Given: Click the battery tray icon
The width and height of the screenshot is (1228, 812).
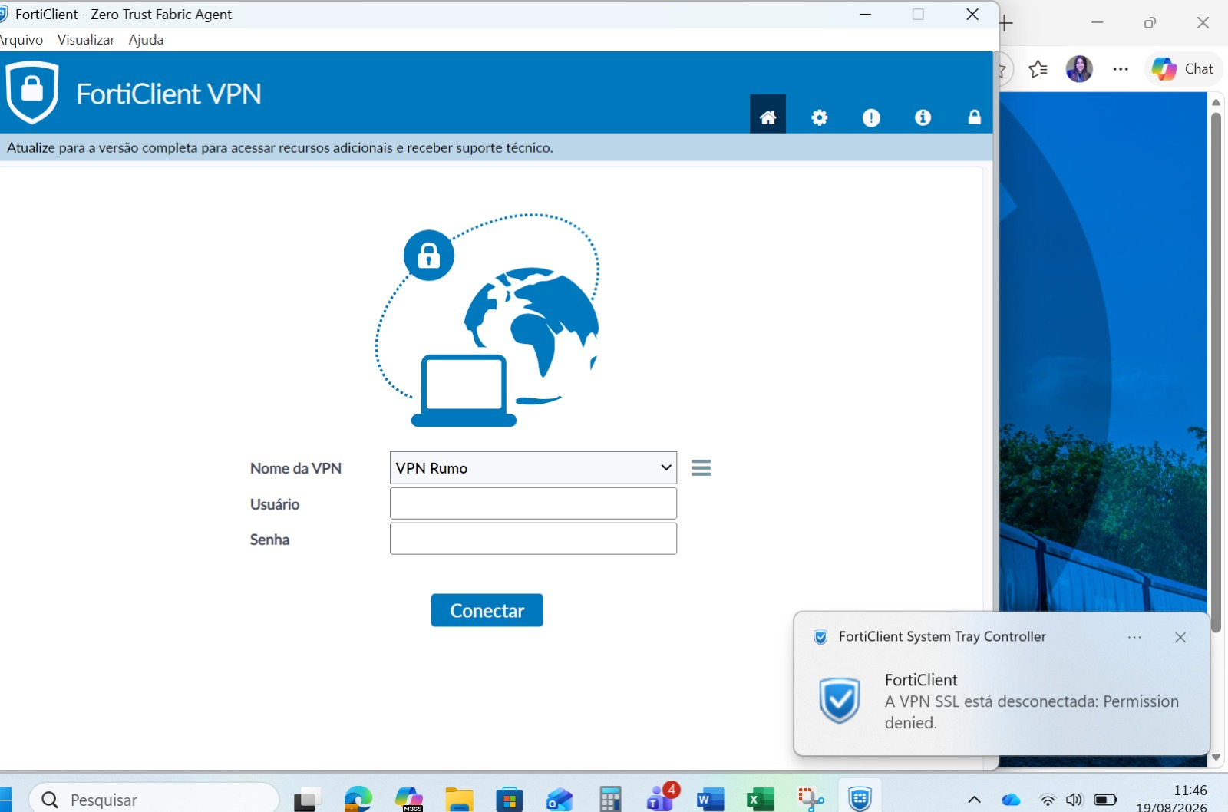Looking at the screenshot, I should coord(1105,800).
